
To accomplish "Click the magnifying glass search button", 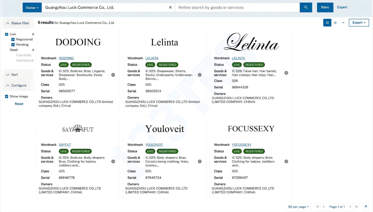I will pos(306,7).
